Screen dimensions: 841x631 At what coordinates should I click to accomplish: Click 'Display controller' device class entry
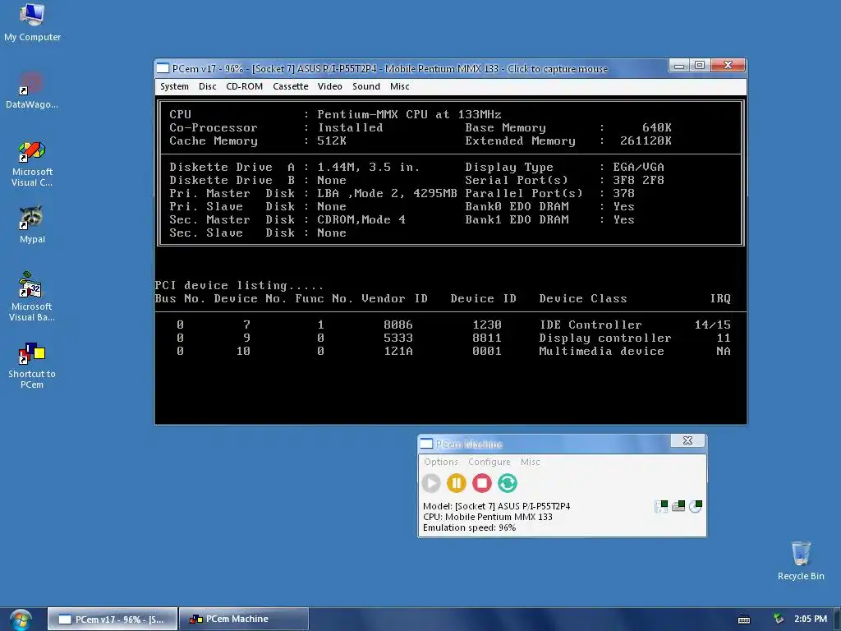(605, 338)
